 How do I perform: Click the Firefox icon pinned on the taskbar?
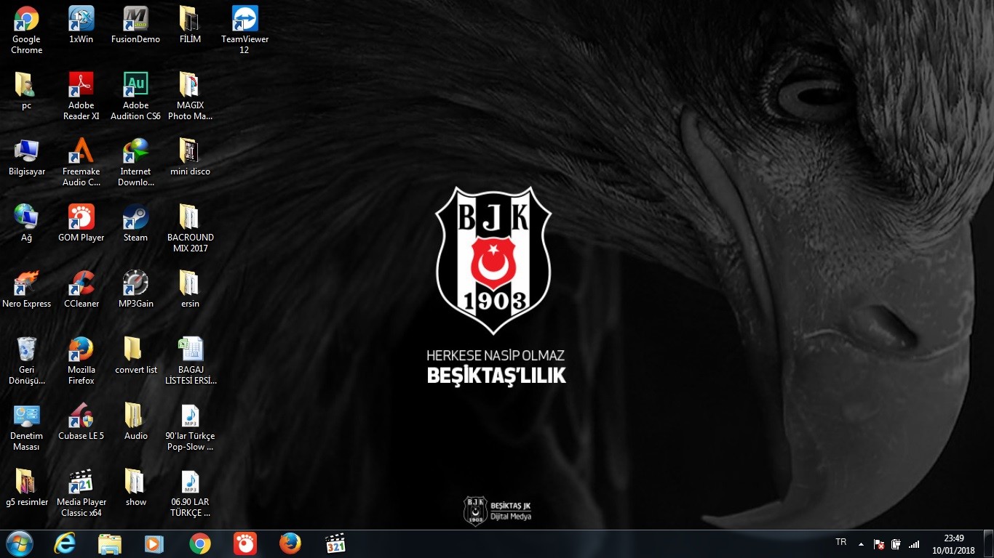click(290, 543)
